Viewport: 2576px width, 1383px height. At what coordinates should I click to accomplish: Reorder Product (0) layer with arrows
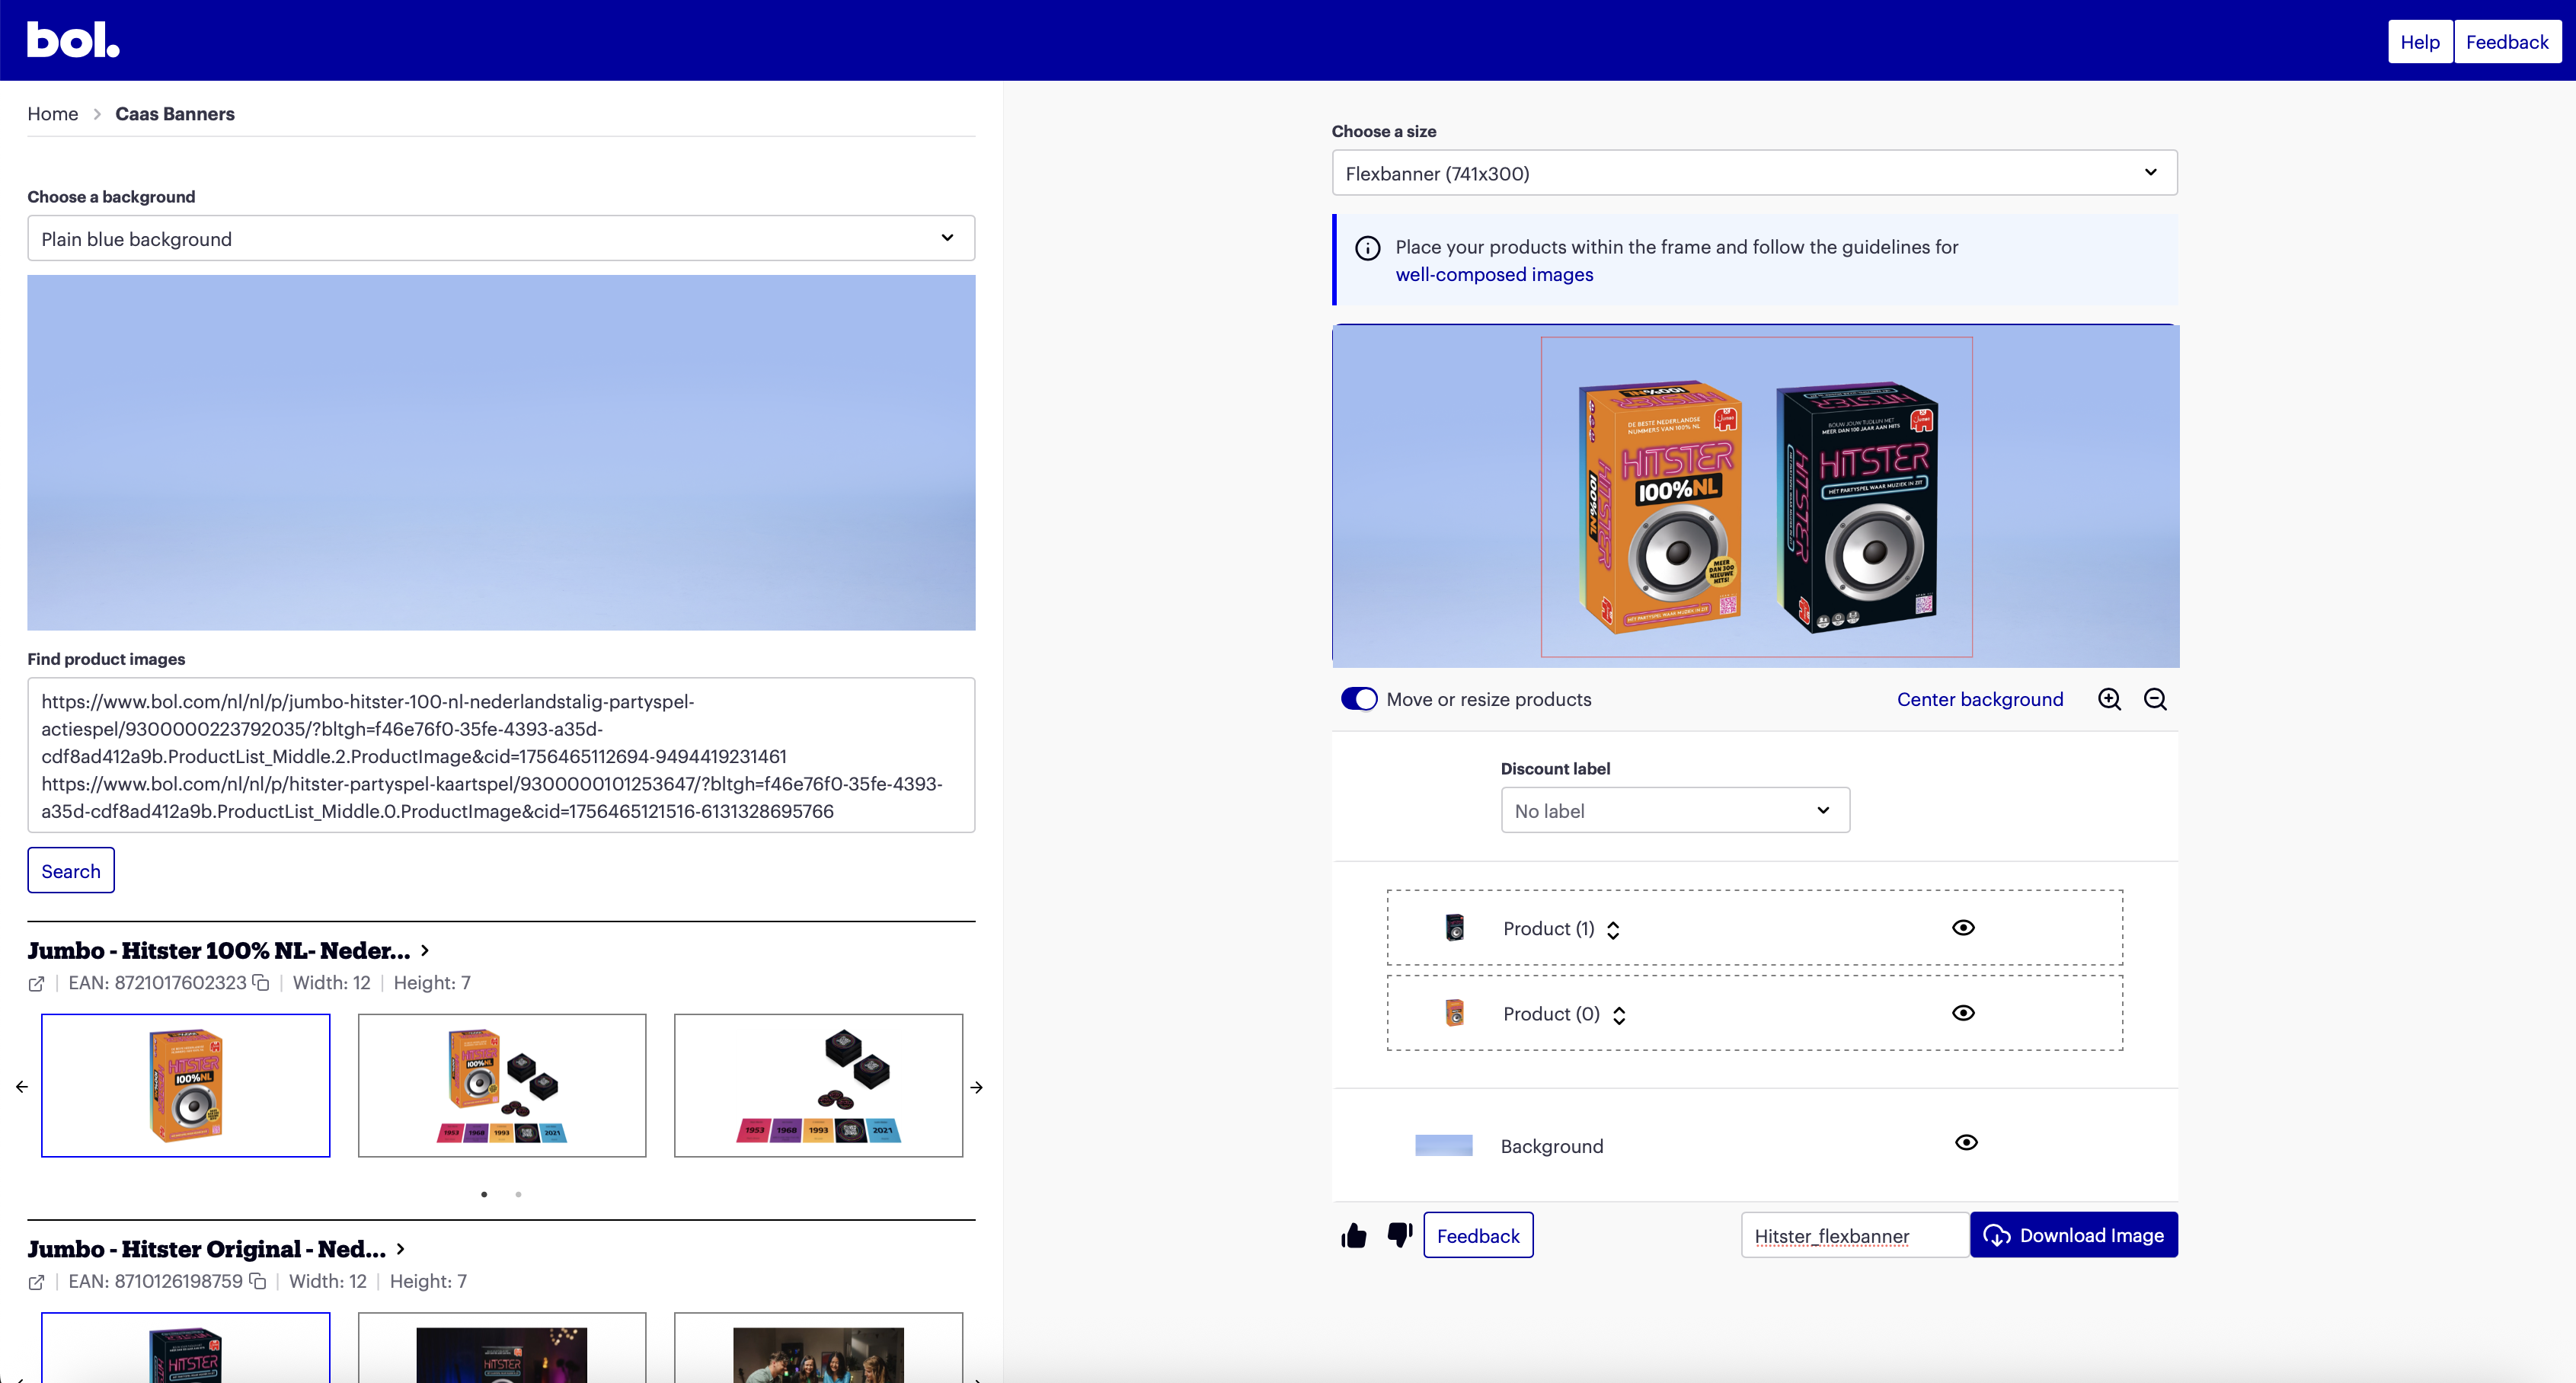point(1619,1015)
